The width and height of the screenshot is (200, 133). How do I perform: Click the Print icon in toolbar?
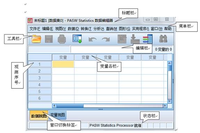pyautogui.click(x=62, y=39)
